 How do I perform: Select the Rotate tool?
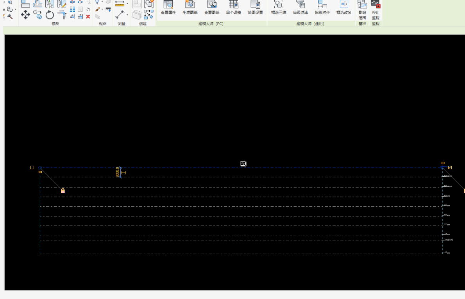coord(50,15)
